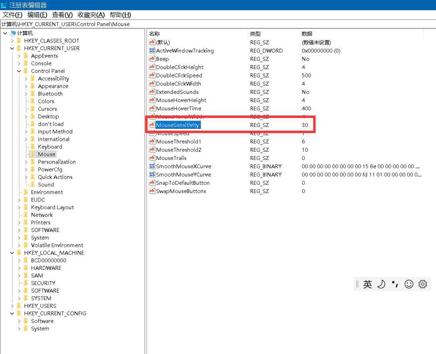Screen dimensions: 436x354
Task: Click the 数据 column header
Action: [x=307, y=34]
